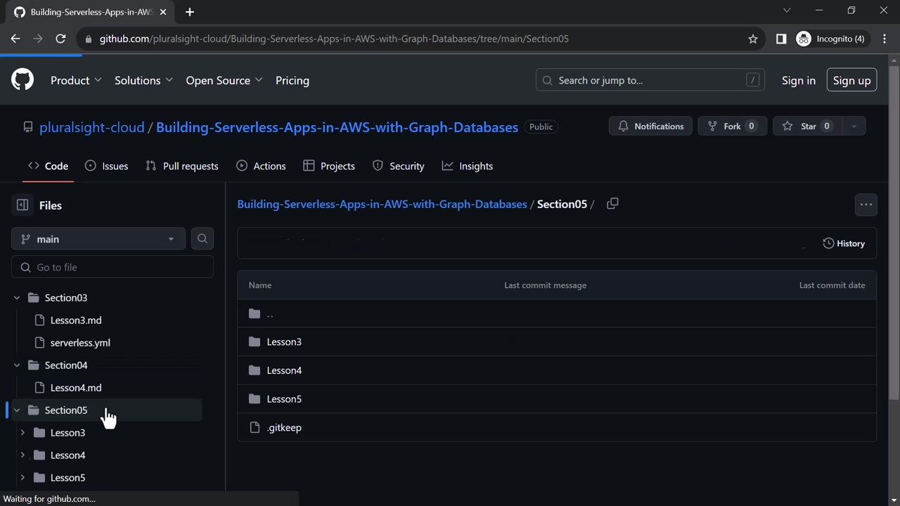Bookmark this page with star icon

coord(753,39)
